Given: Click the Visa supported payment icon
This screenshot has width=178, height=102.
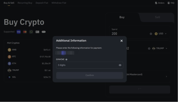Looking at the screenshot, I should 19,32.
